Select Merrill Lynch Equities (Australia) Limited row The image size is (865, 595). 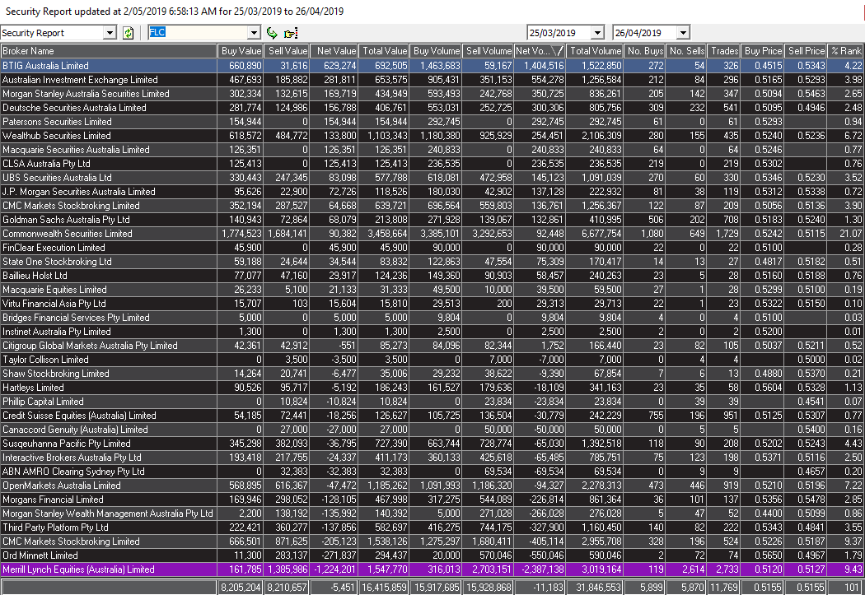(432, 569)
